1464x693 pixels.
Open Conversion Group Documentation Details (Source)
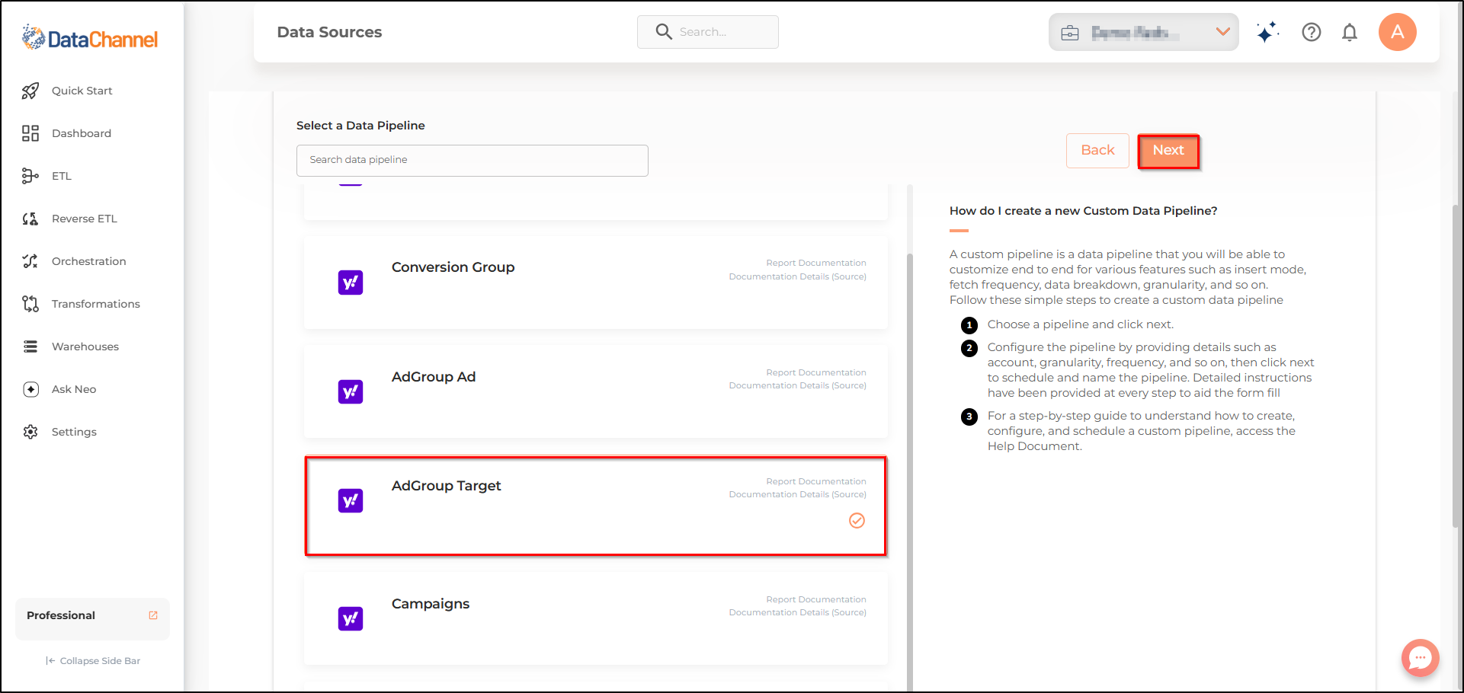[x=797, y=277]
